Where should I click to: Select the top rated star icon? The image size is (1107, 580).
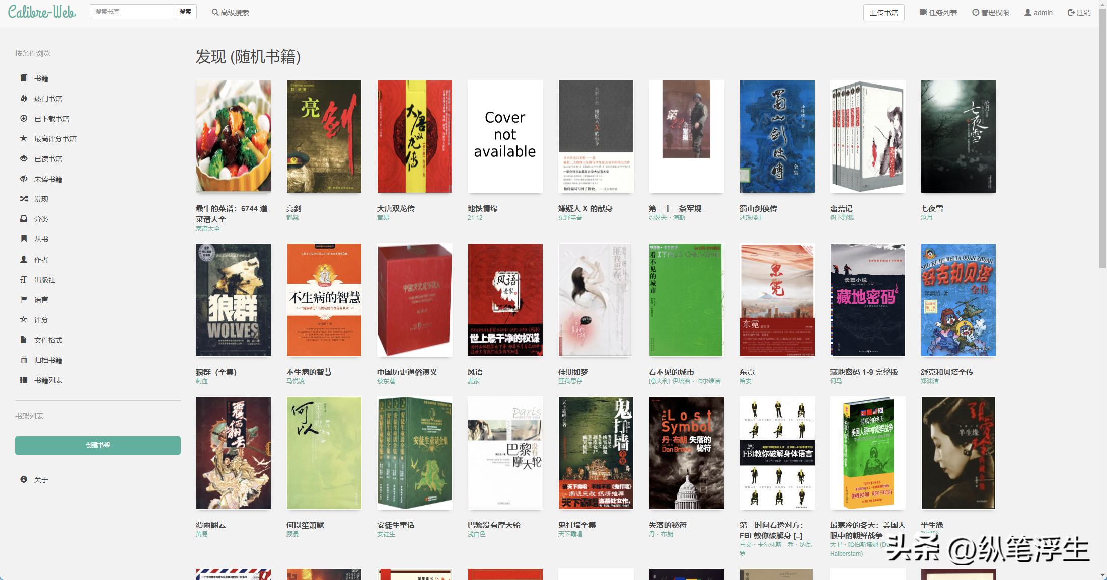tap(24, 138)
